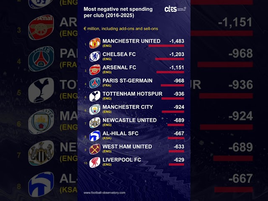Select the "€ million, including add-ons" subtitle
Viewport: 268px width, 201px height.
pyautogui.click(x=120, y=28)
